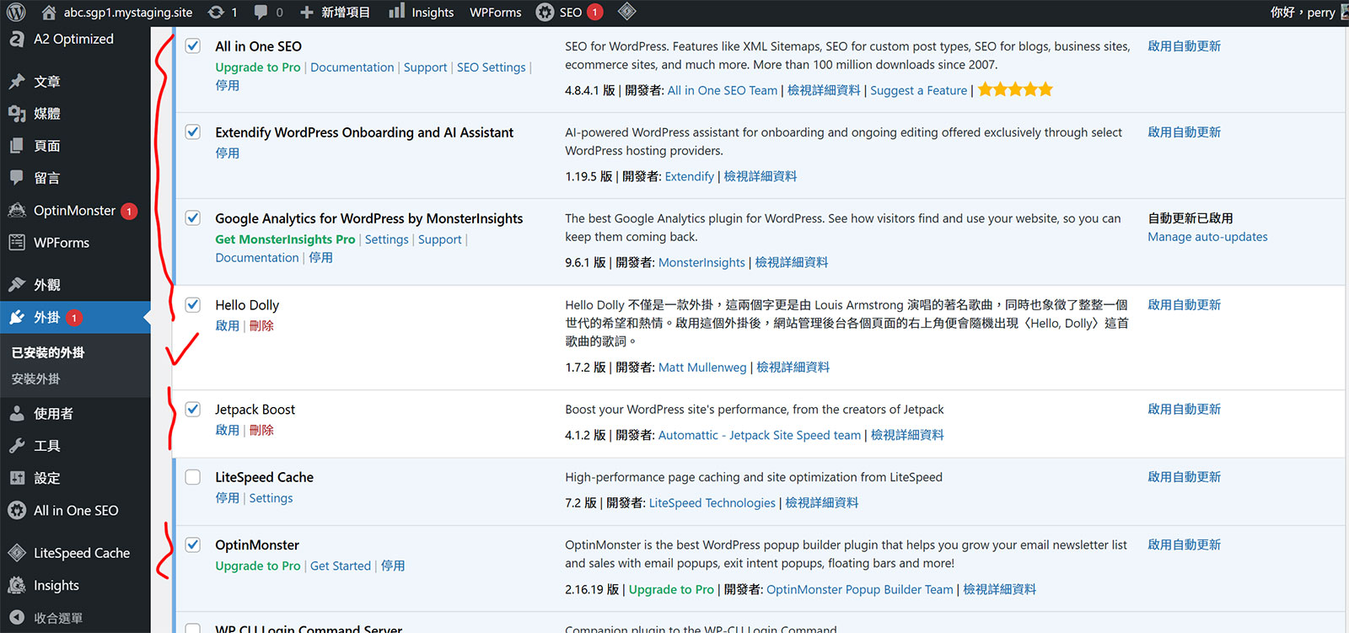1349x633 pixels.
Task: Open the updates icon in admin bar
Action: [x=216, y=12]
